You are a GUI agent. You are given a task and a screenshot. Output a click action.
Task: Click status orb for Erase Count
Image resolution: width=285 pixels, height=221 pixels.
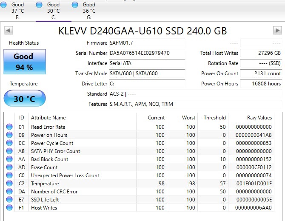point(9,167)
